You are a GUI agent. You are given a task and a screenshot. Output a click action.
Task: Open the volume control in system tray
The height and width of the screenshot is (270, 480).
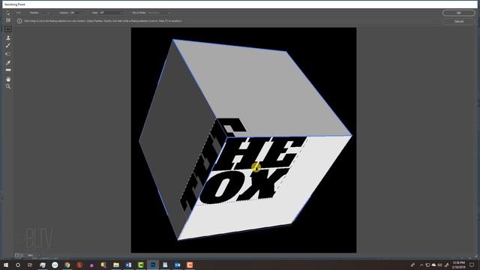pyautogui.click(x=439, y=265)
